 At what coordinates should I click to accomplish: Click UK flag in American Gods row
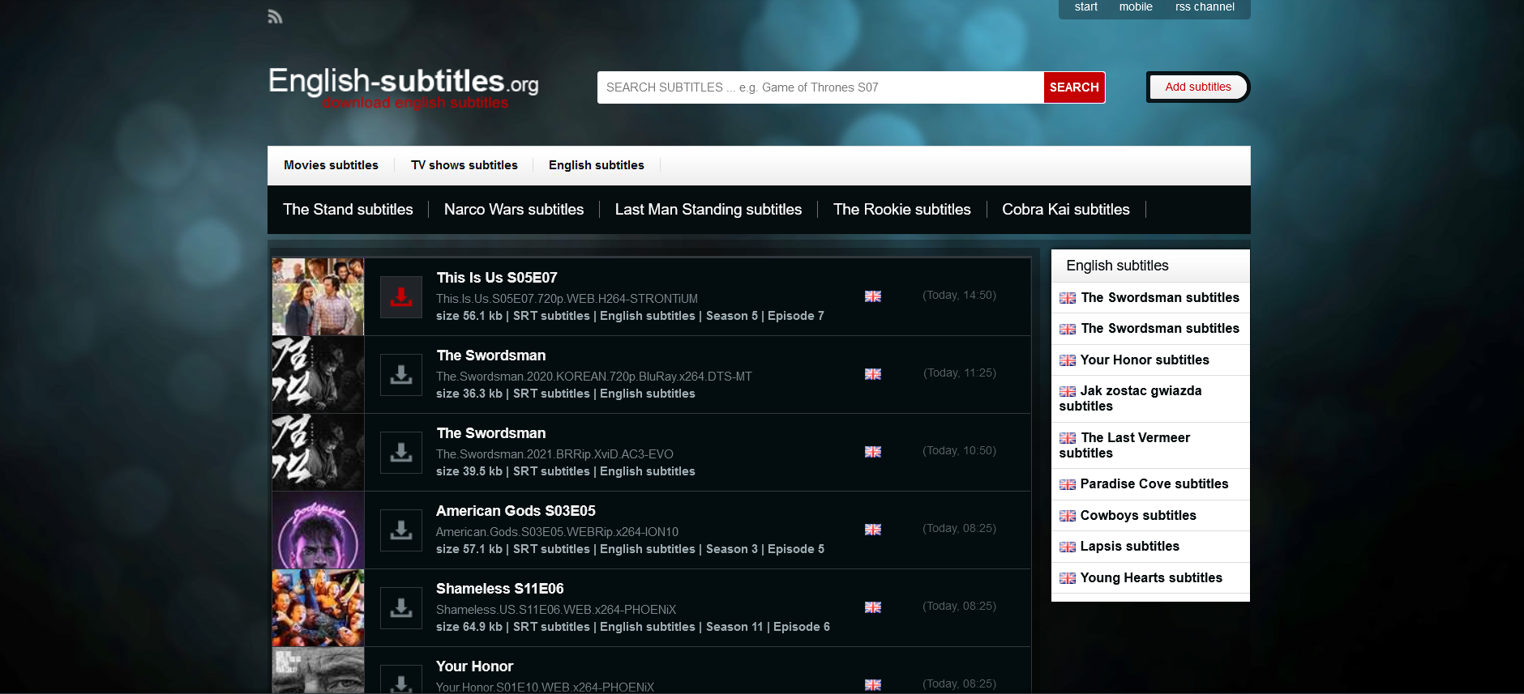873,530
